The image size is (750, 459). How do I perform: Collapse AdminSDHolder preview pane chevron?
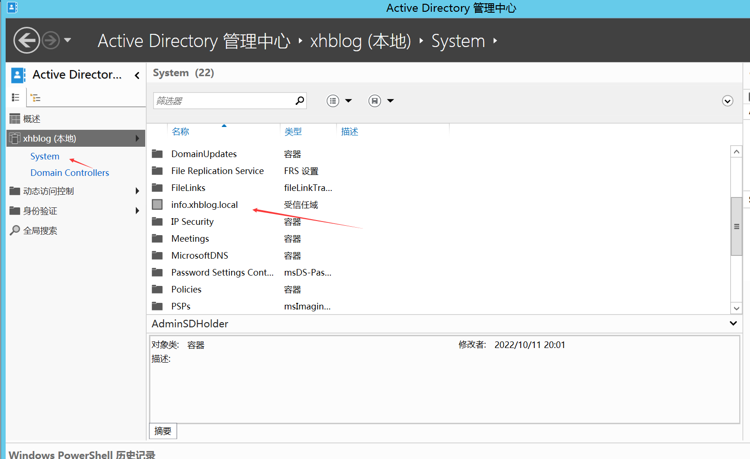point(733,323)
